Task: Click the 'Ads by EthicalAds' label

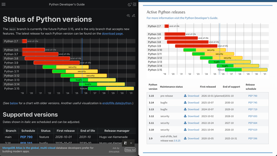Action: (x=114, y=150)
